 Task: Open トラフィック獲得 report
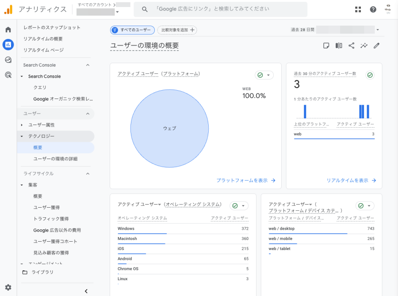coord(51,219)
